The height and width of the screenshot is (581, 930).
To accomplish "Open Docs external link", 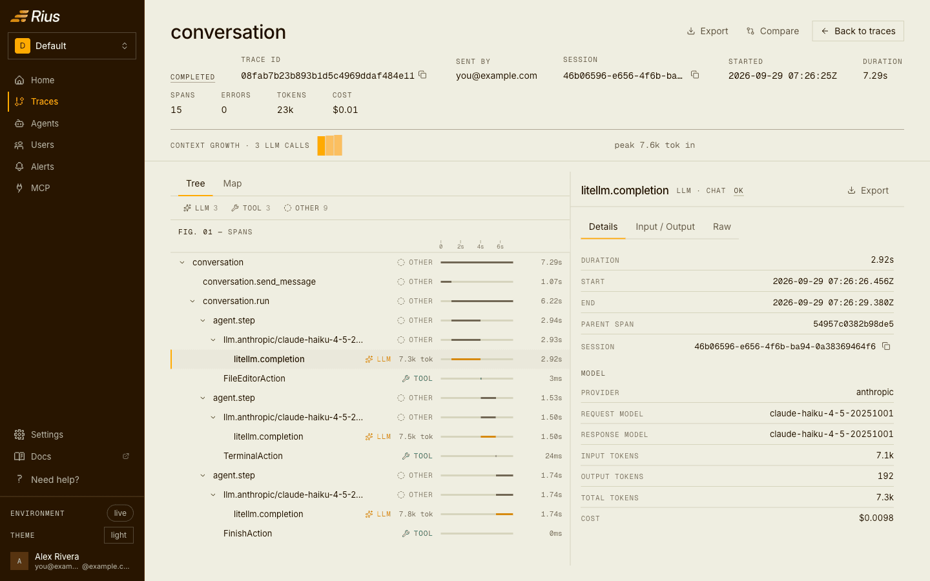I will pos(72,456).
